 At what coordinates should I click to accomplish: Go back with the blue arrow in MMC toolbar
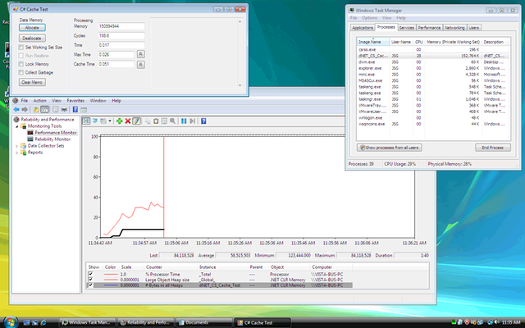coord(16,109)
